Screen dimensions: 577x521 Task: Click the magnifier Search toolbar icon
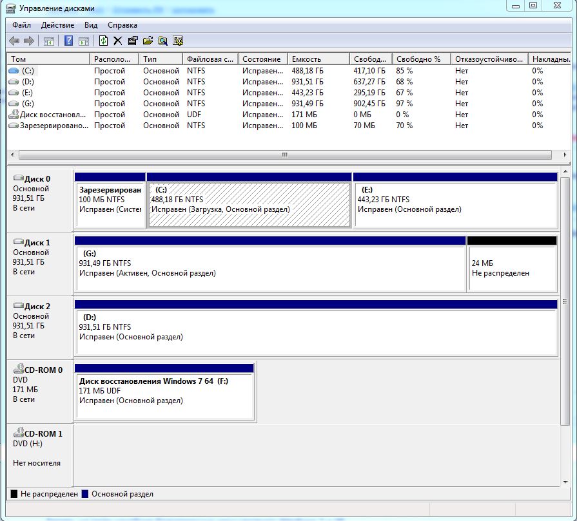162,41
